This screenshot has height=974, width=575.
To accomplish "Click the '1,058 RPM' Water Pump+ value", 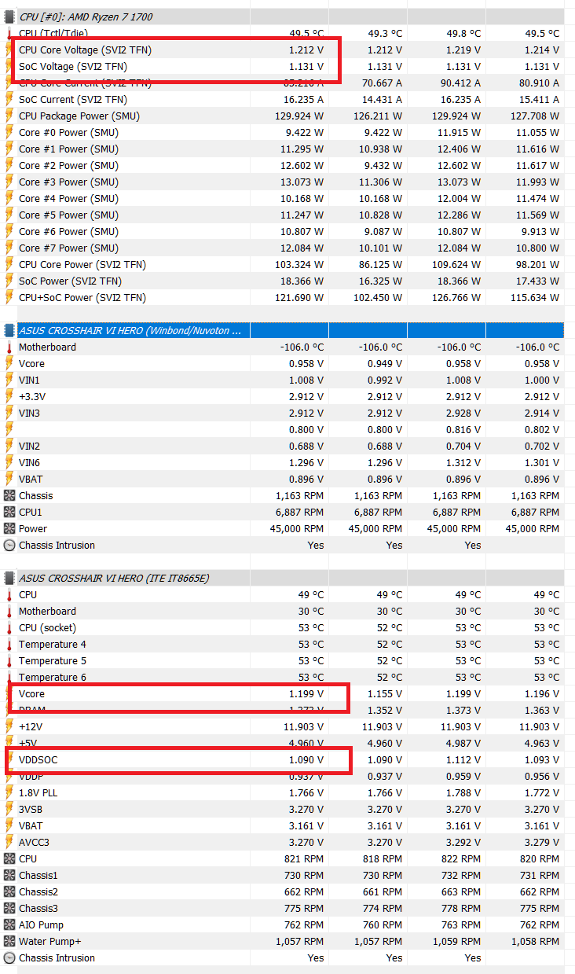I will point(535,941).
